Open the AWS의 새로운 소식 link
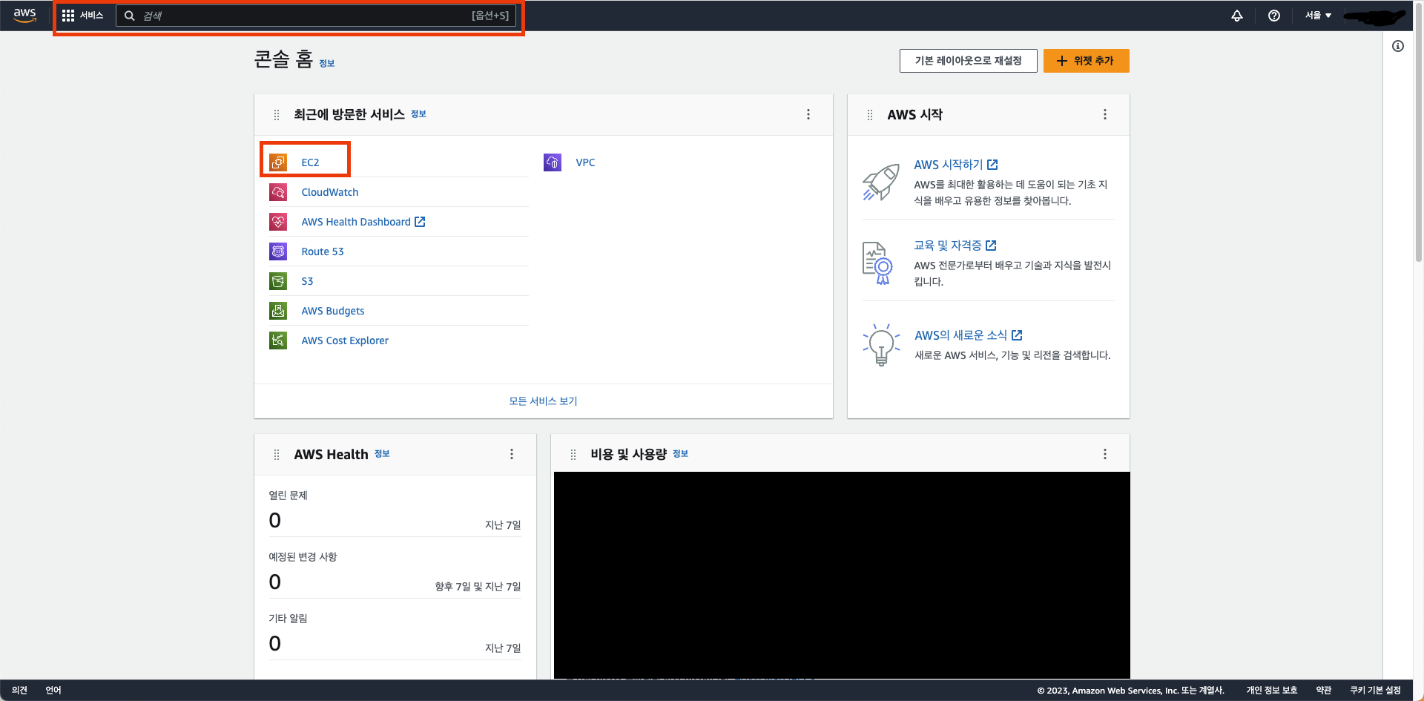This screenshot has width=1424, height=701. coord(968,335)
